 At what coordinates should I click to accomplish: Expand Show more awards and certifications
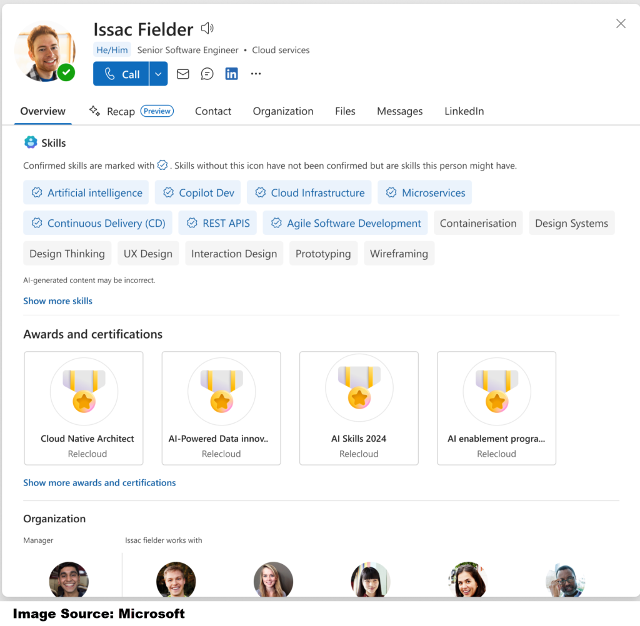pyautogui.click(x=99, y=483)
